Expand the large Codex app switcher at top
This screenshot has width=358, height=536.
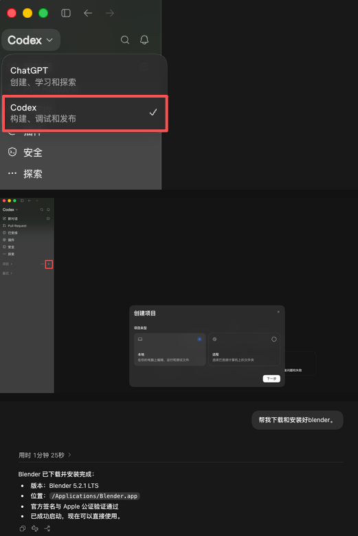click(31, 40)
